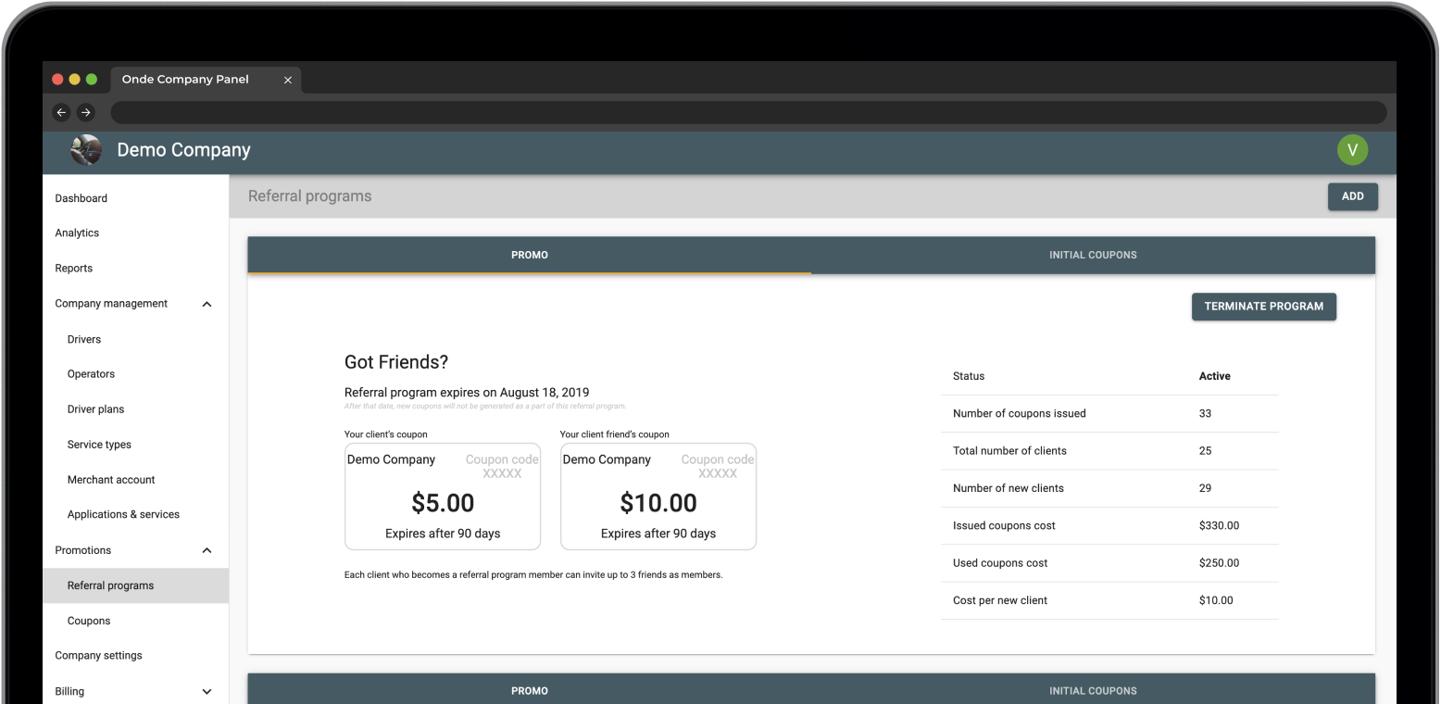Viewport: 1441px width, 704px height.
Task: Select the Promo tab in first program
Action: point(530,255)
